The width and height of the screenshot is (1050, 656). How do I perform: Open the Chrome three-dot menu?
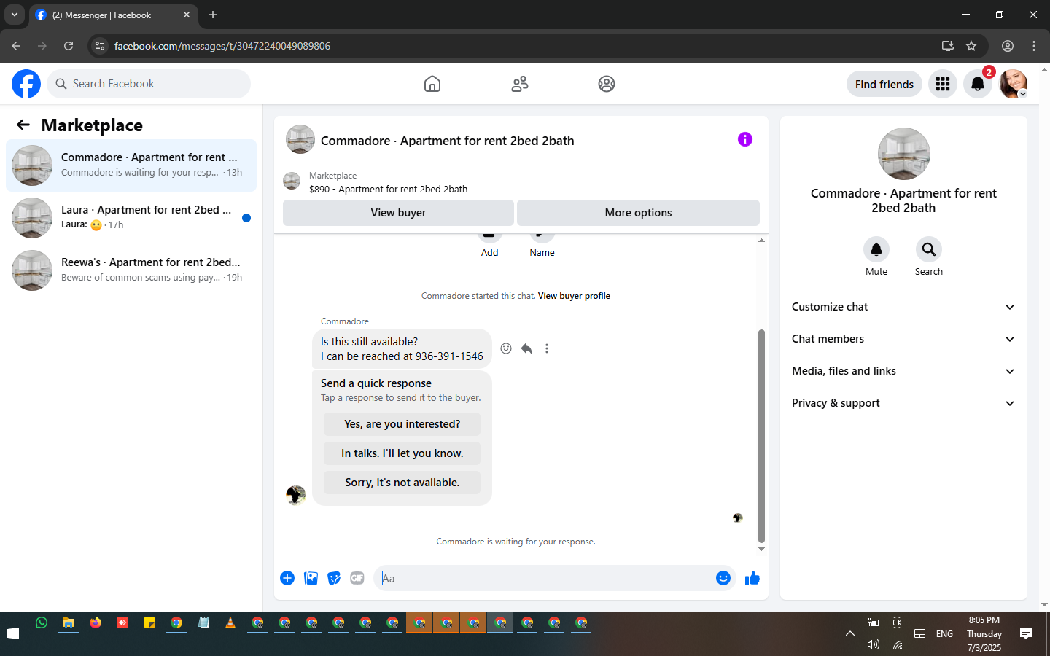1034,46
